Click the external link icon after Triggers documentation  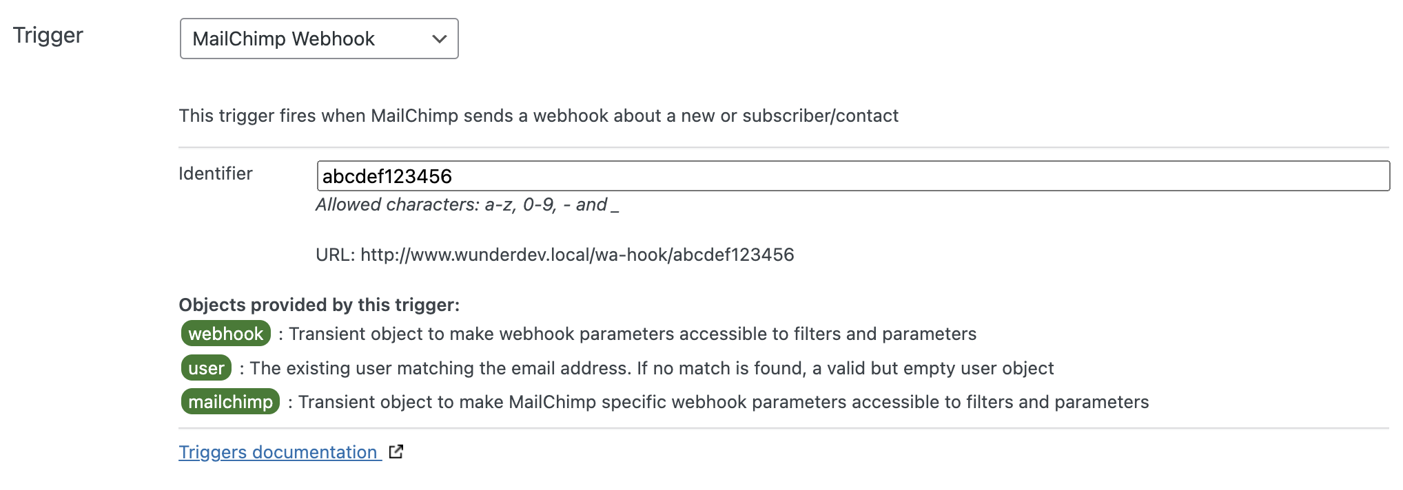(395, 452)
